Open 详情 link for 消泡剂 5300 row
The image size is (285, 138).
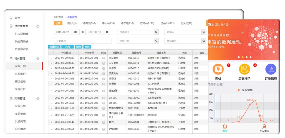(x=196, y=68)
